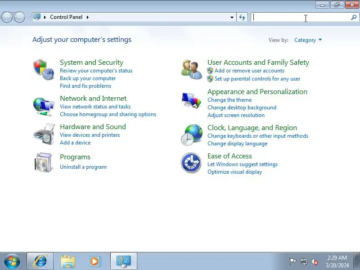Expand the address bar history dropdown
Image resolution: width=360 pixels, height=270 pixels.
(x=232, y=17)
